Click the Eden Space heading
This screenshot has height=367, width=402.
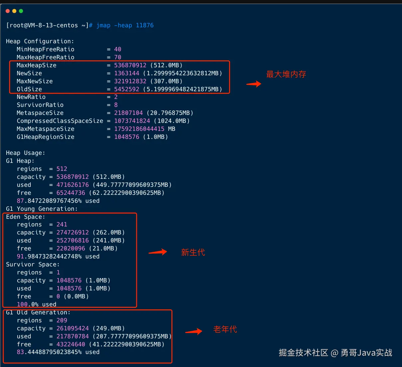tap(25, 217)
